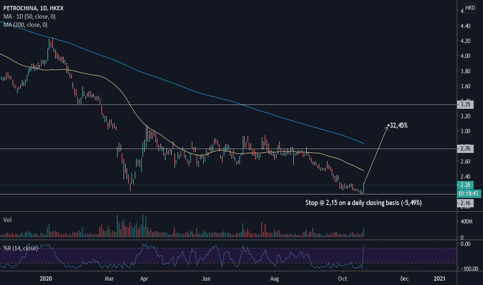
Task: Click the 3.80 price axis label
Action: (465, 71)
